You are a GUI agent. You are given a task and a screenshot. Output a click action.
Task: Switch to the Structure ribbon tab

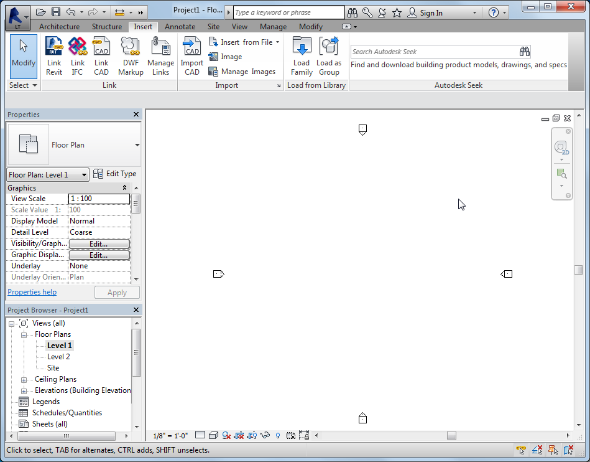(x=107, y=27)
